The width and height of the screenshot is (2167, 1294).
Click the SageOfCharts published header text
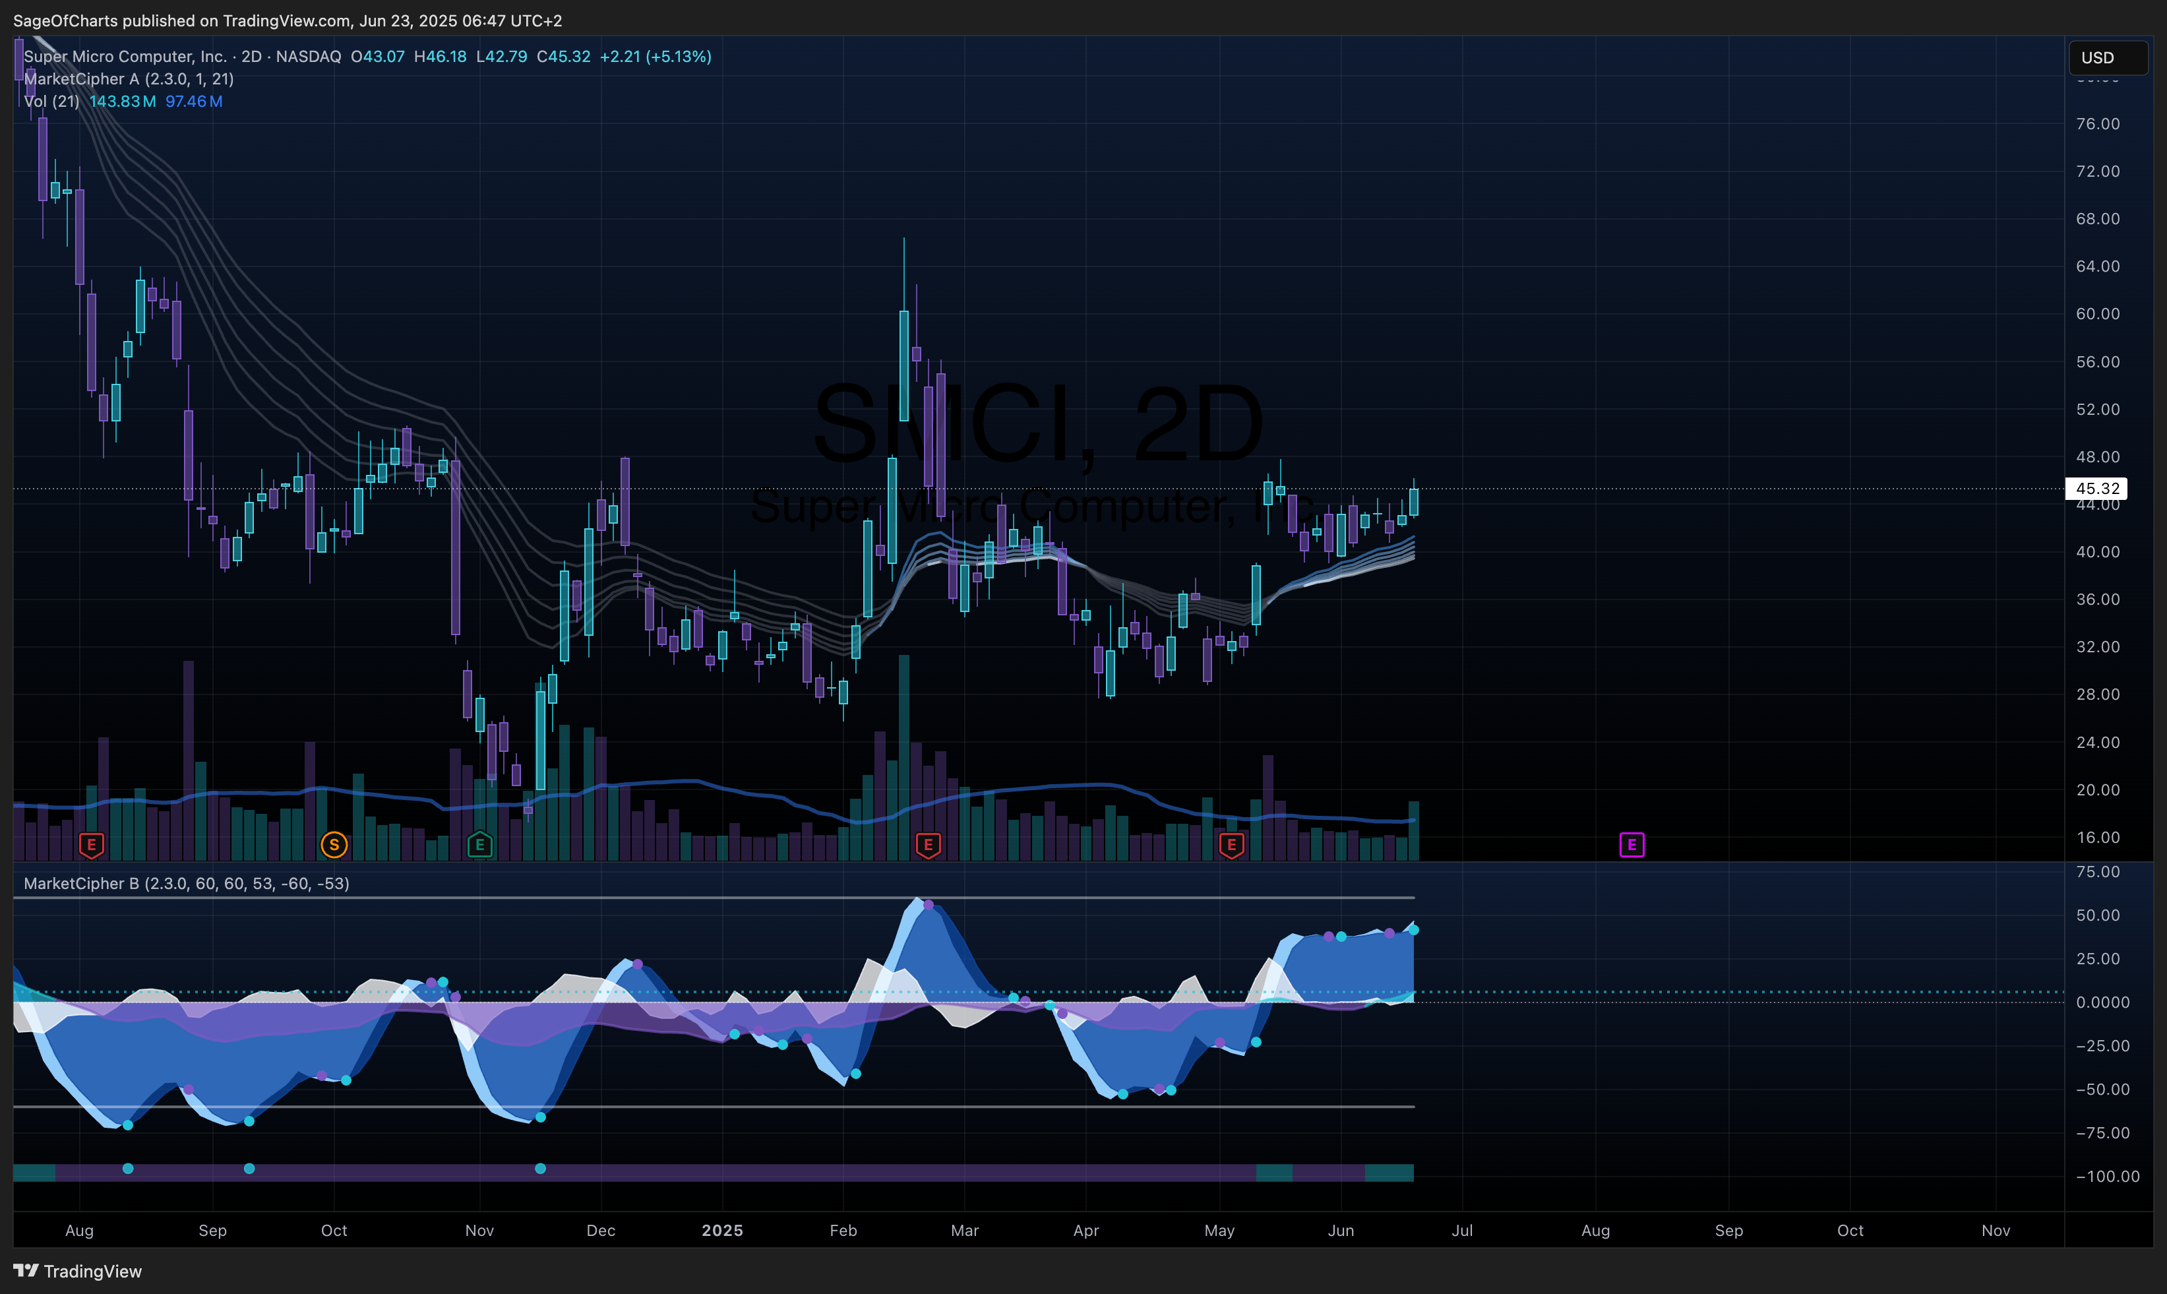288,21
